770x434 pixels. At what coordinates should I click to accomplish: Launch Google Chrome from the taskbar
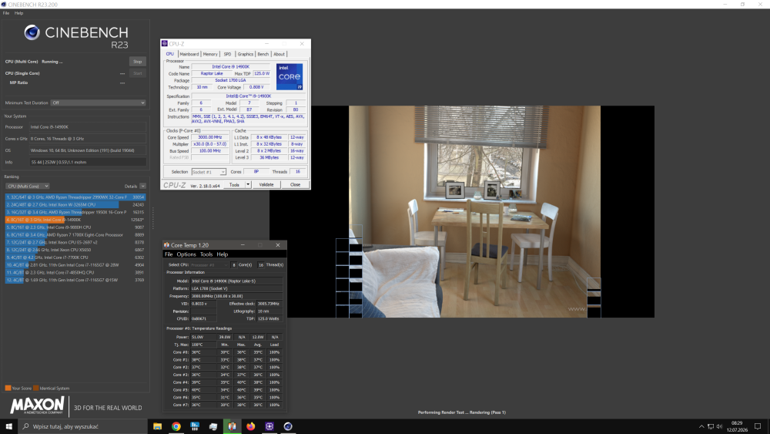pos(176,426)
